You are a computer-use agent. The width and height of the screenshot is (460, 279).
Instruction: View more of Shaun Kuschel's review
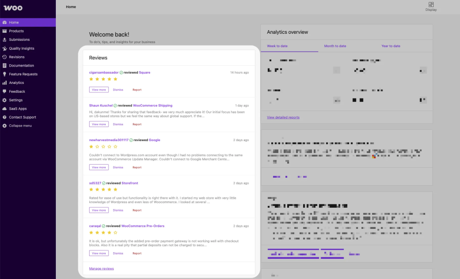pos(99,124)
